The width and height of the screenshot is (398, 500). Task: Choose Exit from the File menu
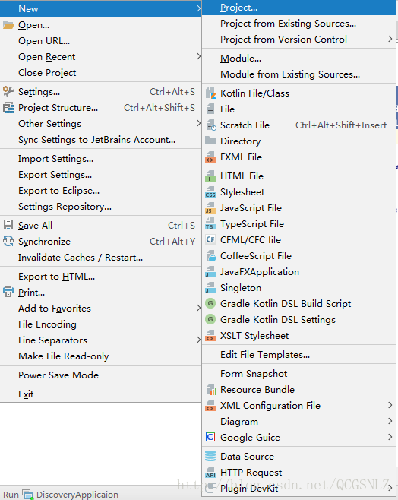click(x=101, y=394)
